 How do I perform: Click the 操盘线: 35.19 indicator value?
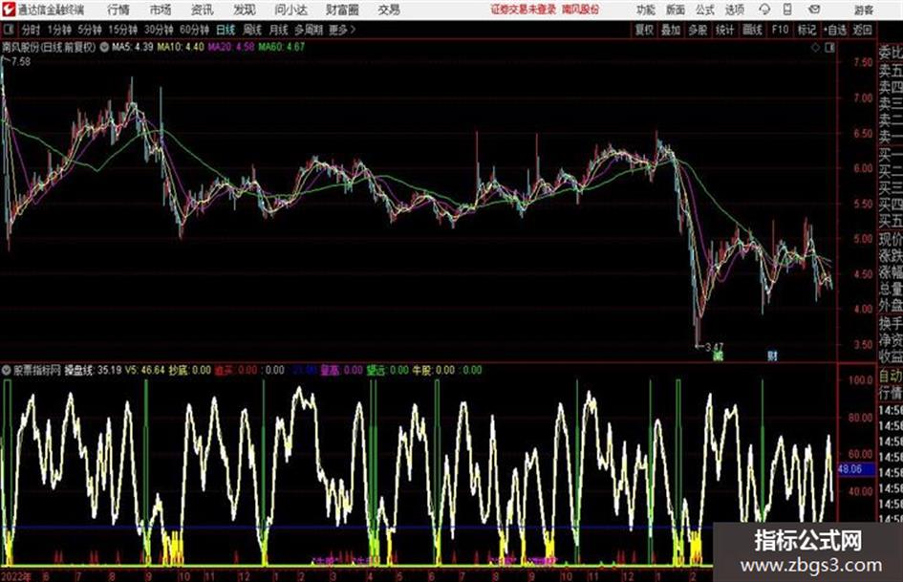pyautogui.click(x=93, y=370)
